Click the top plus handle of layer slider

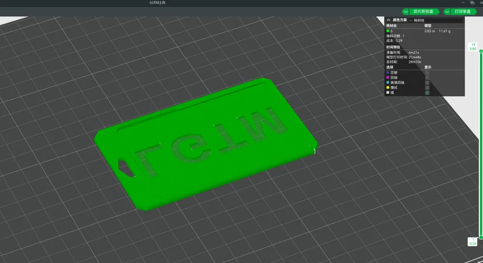pos(481,51)
